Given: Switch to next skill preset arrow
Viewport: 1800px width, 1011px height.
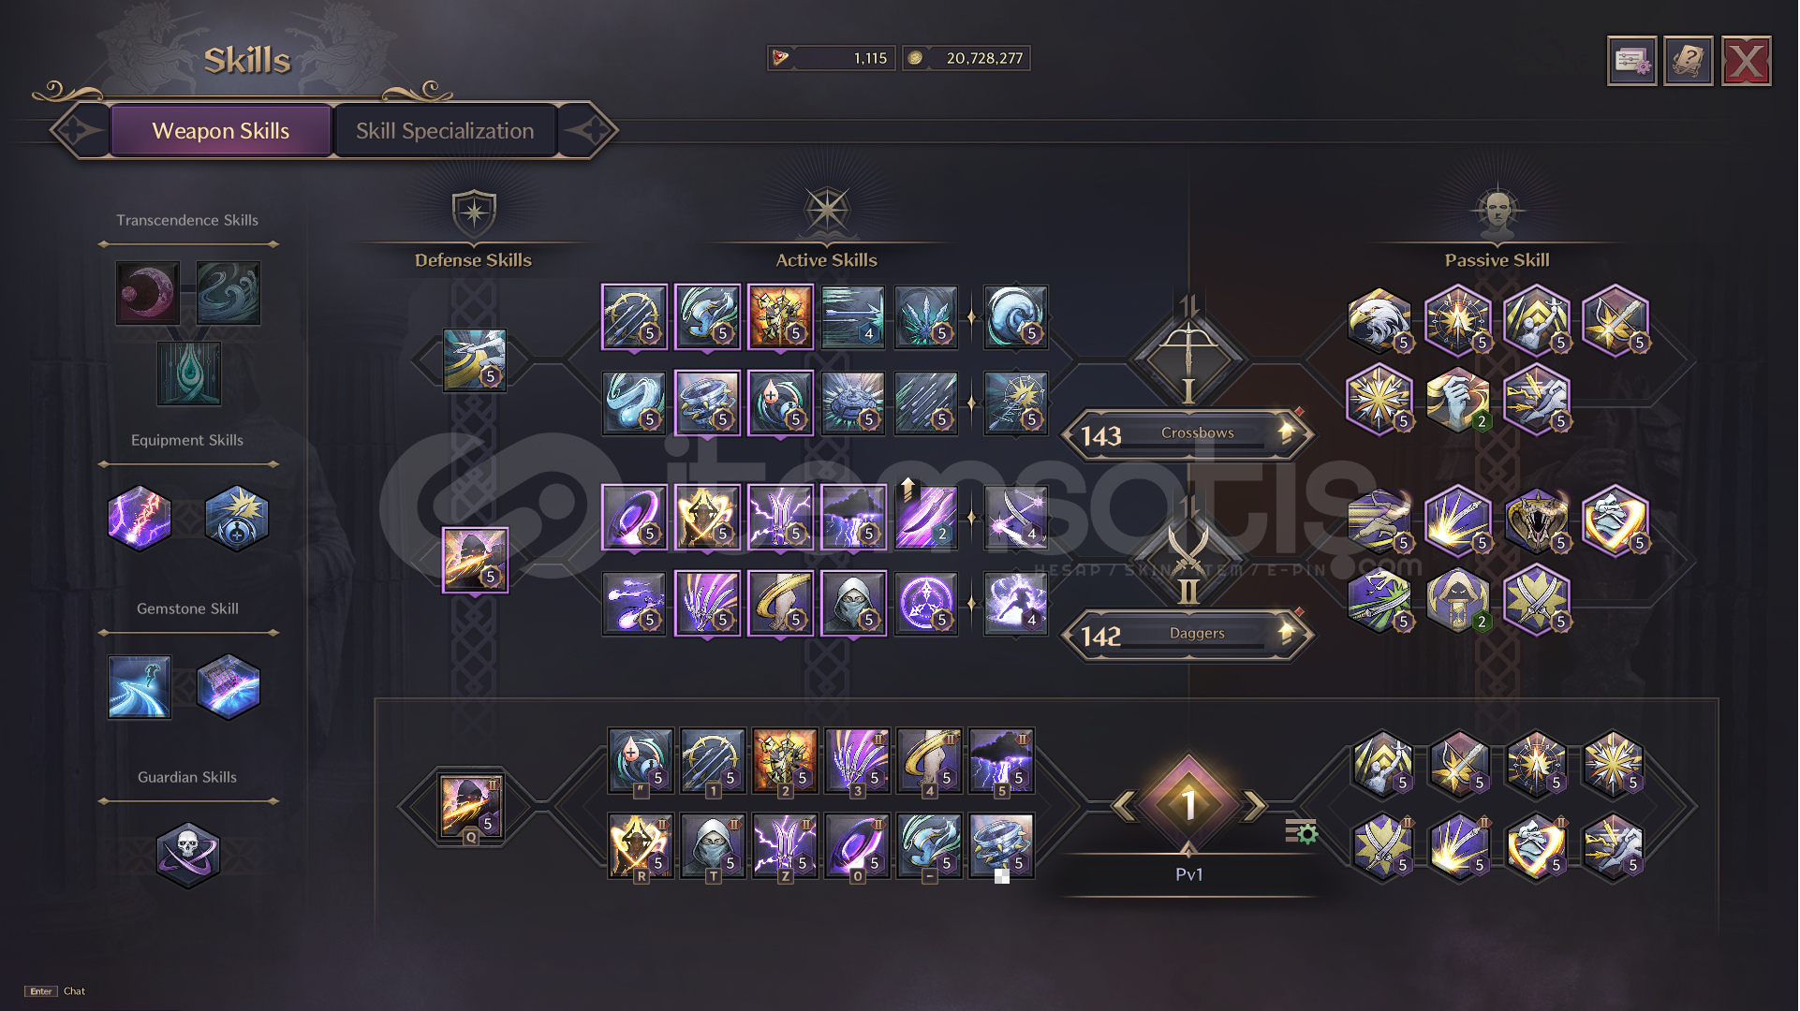Looking at the screenshot, I should point(1254,805).
